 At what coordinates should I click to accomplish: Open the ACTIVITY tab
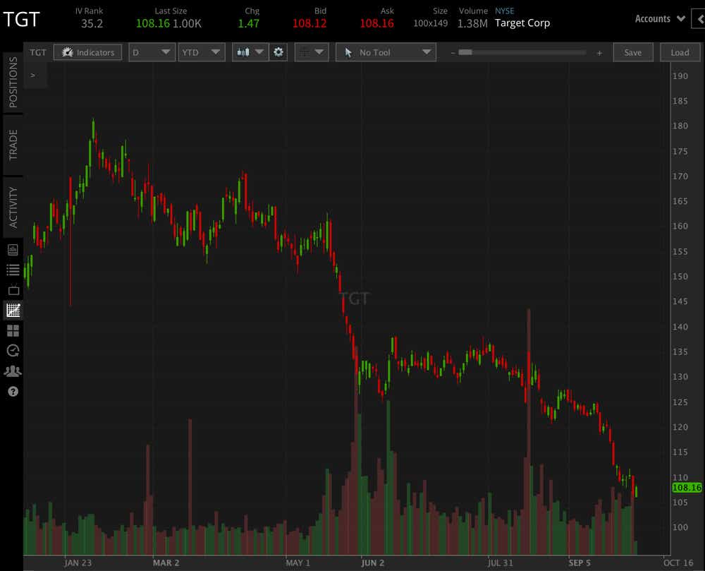pos(13,207)
